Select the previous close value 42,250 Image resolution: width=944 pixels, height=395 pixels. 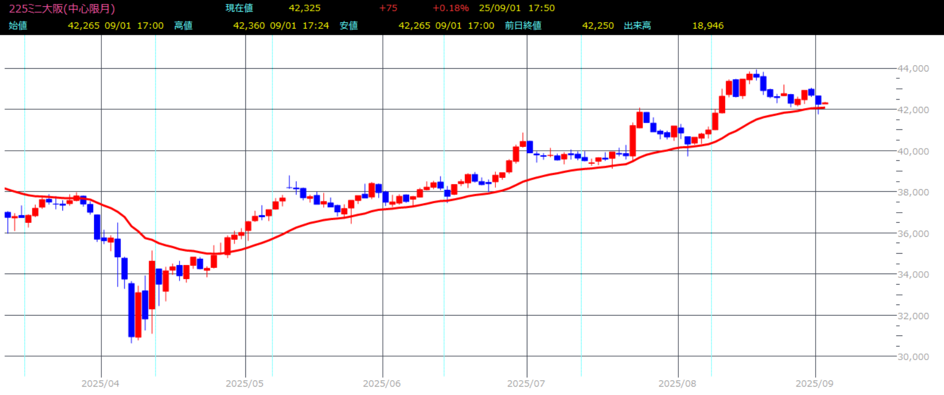[x=598, y=26]
